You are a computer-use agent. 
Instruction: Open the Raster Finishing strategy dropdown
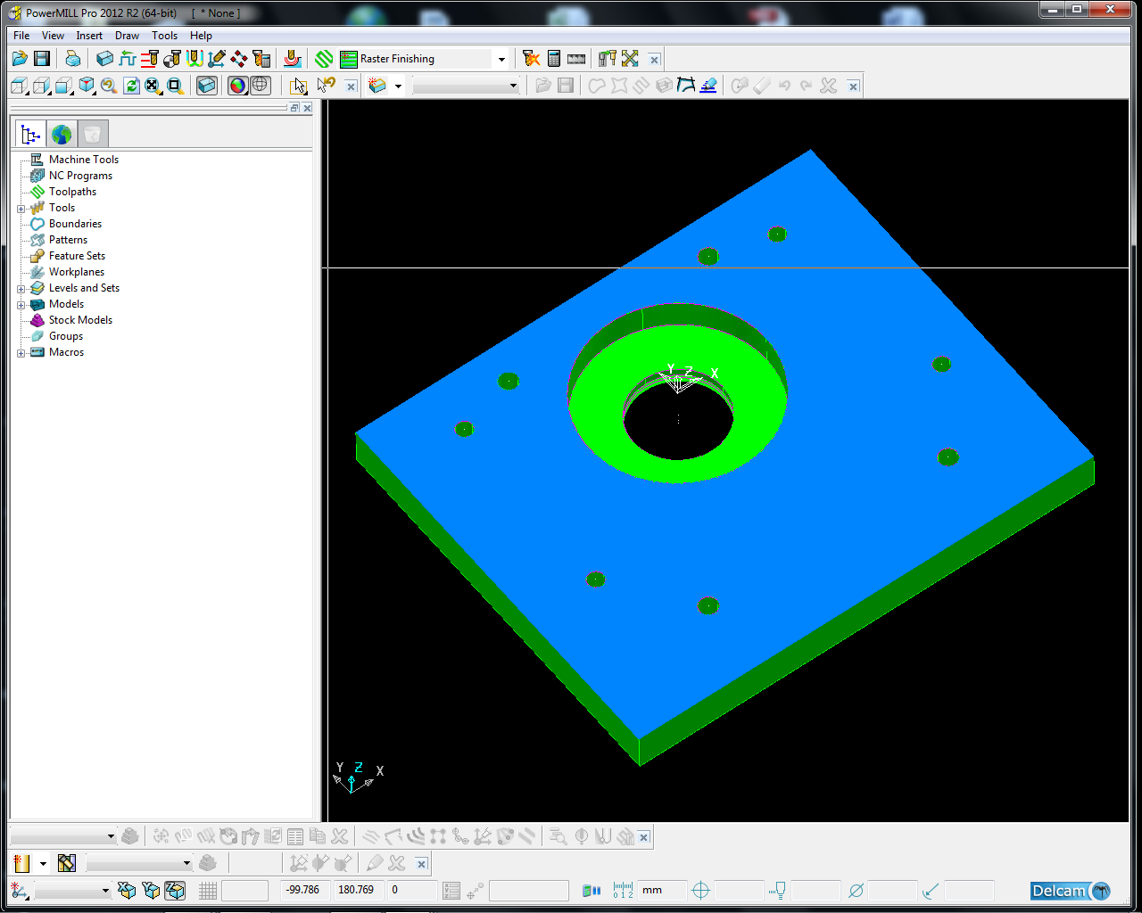(x=501, y=60)
